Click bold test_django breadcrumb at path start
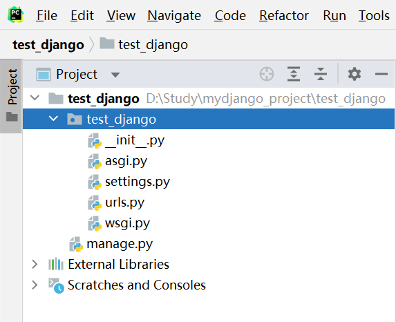 click(48, 45)
